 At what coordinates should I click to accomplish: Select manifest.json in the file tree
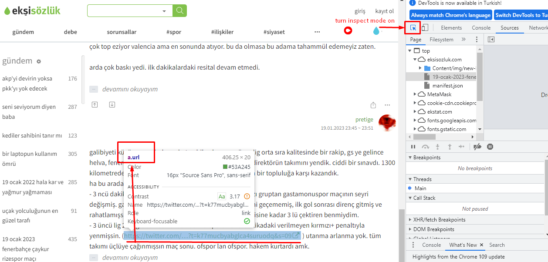tap(447, 86)
